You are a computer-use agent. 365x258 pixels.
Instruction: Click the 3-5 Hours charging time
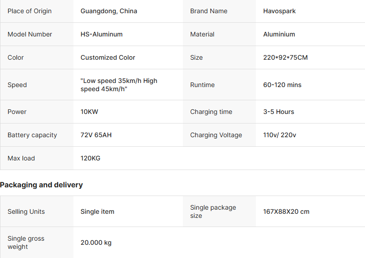278,112
